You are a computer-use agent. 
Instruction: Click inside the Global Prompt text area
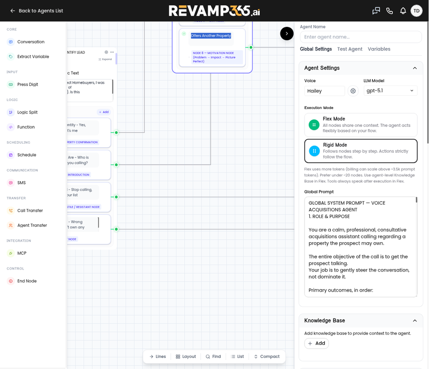pyautogui.click(x=360, y=247)
